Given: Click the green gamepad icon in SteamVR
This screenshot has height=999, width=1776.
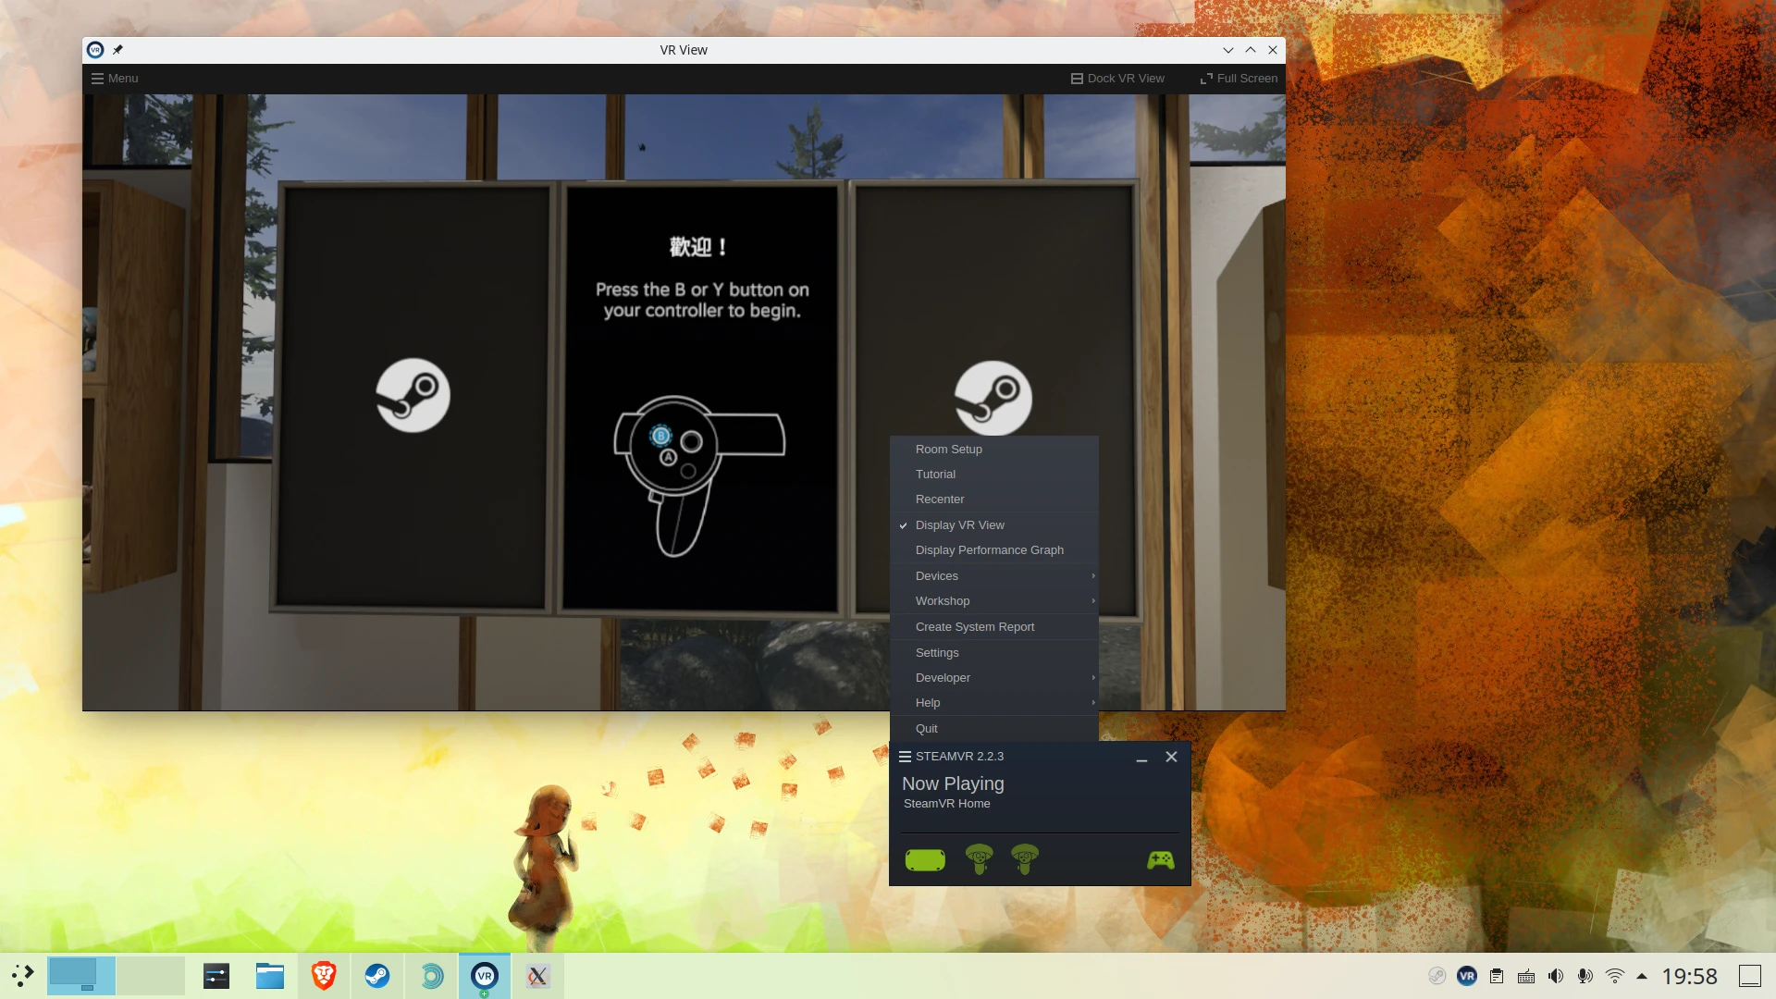Looking at the screenshot, I should (x=1160, y=860).
